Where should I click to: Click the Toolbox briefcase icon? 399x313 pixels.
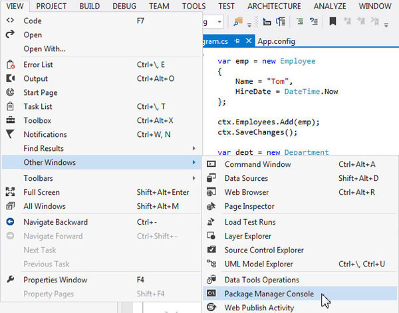(10, 120)
